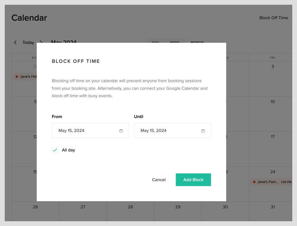Cancel the Block Off Time dialog
The height and width of the screenshot is (226, 297).
pyautogui.click(x=159, y=180)
